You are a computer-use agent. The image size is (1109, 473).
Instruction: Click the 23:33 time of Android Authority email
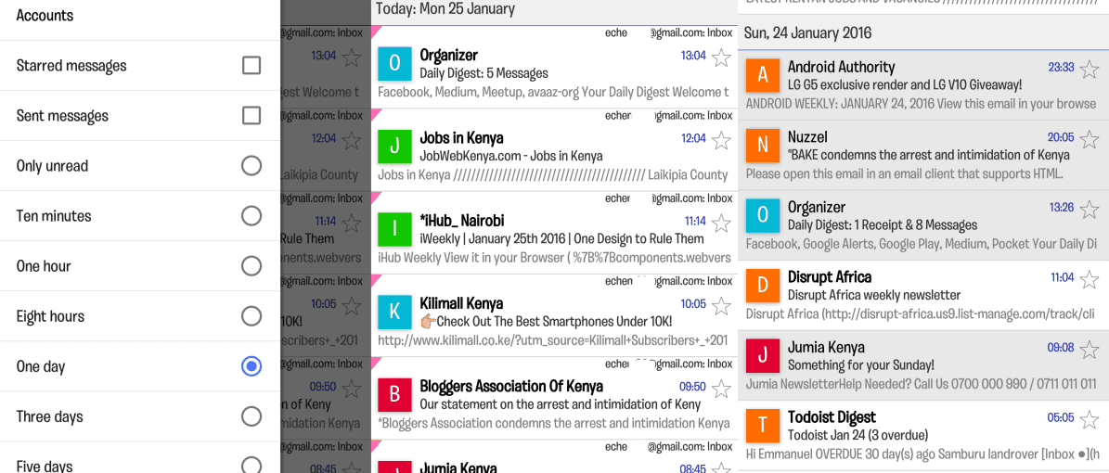tap(1061, 68)
